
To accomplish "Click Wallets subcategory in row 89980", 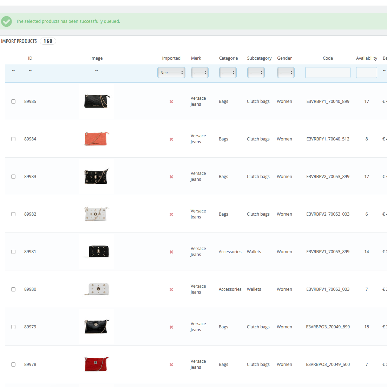I will 254,289.
